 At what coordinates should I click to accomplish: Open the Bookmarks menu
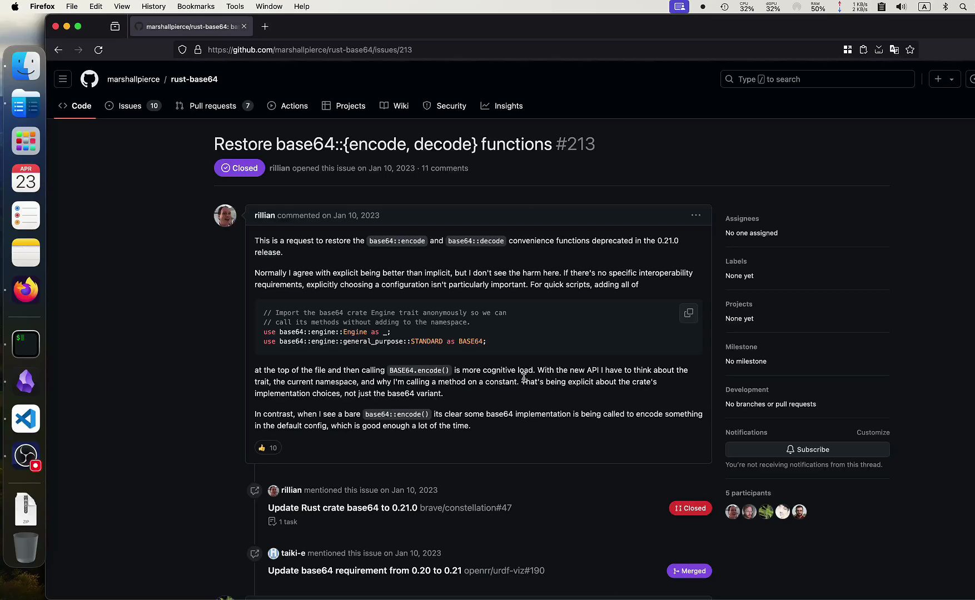pyautogui.click(x=196, y=7)
